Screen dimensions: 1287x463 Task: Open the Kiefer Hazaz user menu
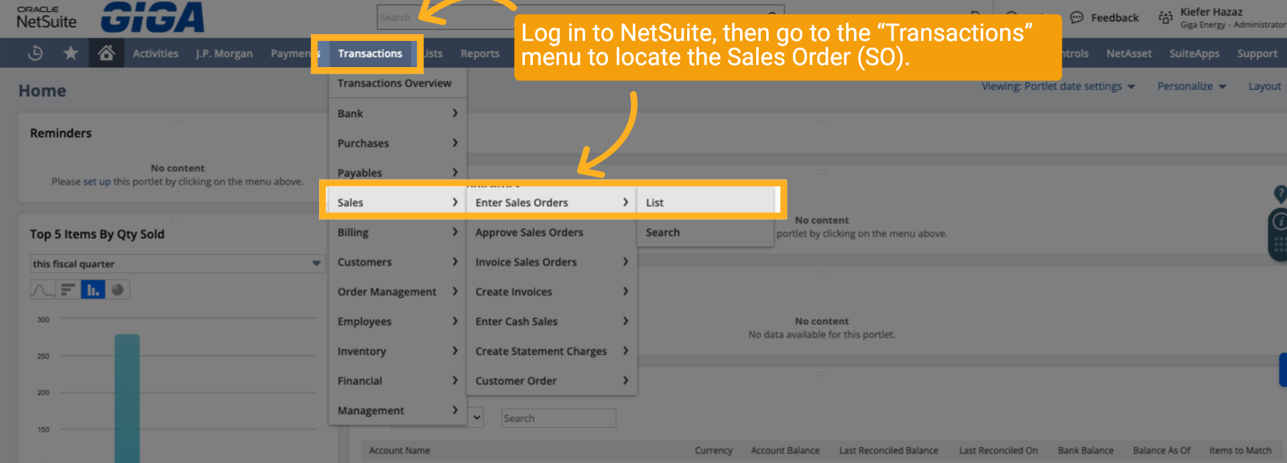click(x=1232, y=17)
